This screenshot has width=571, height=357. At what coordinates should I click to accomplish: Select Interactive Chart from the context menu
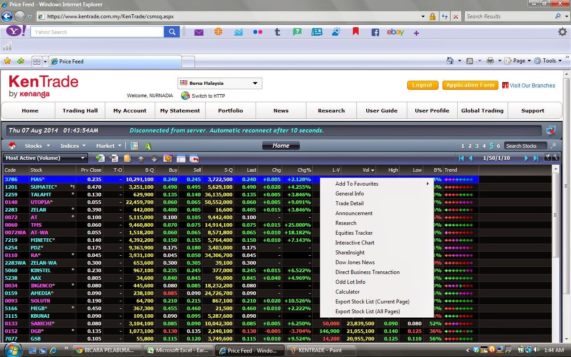pyautogui.click(x=355, y=242)
